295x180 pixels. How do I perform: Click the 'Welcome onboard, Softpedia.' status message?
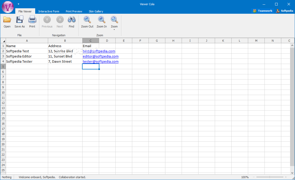click(37, 177)
